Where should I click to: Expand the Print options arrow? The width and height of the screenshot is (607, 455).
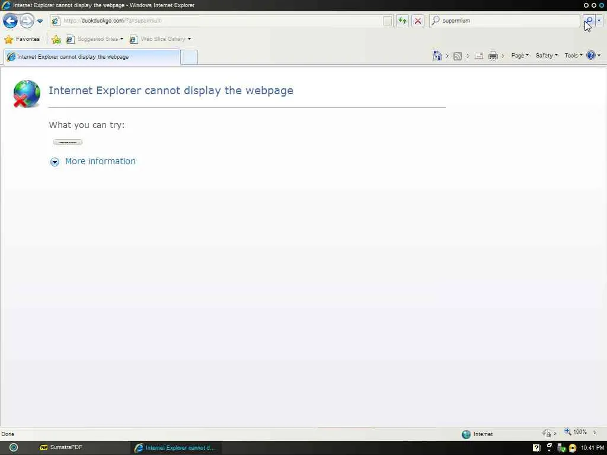pos(503,56)
